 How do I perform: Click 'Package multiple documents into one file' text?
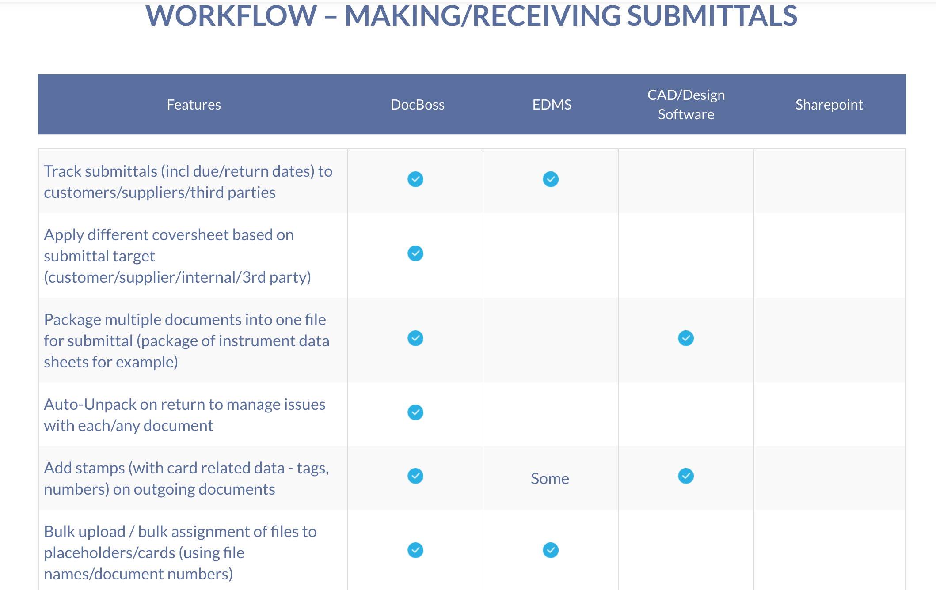(x=185, y=319)
